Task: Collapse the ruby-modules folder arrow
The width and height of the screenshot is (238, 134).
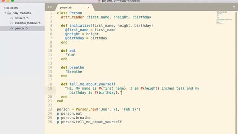Action: point(5,13)
